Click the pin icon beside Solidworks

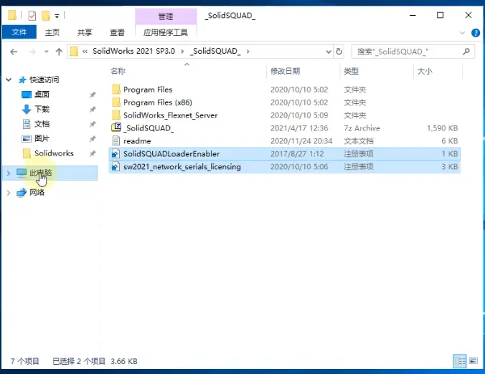tap(93, 153)
